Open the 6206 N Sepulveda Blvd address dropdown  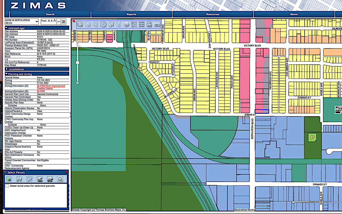pyautogui.click(x=37, y=22)
